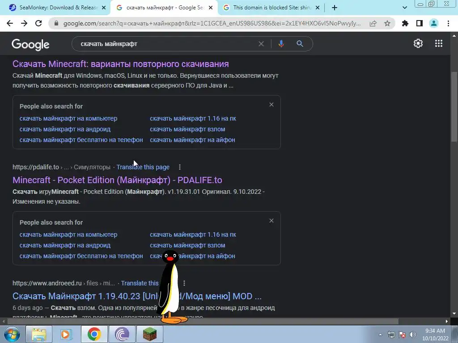Go forward to the next page
Screen dimensions: 458x343
tap(24, 23)
